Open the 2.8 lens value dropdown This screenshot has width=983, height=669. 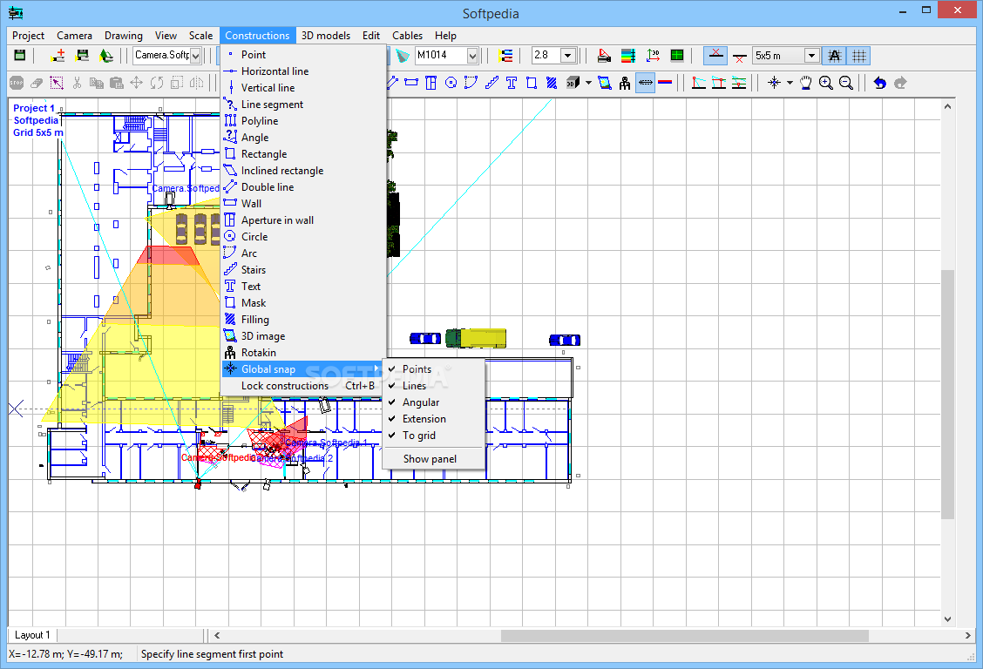click(x=568, y=56)
